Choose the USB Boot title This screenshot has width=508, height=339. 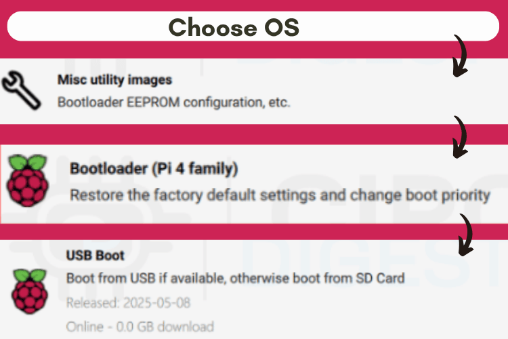95,256
